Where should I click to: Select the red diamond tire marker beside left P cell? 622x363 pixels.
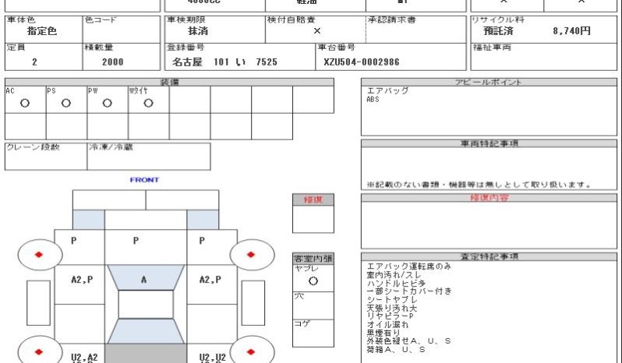tap(38, 255)
